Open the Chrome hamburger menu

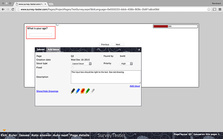[x=220, y=9]
